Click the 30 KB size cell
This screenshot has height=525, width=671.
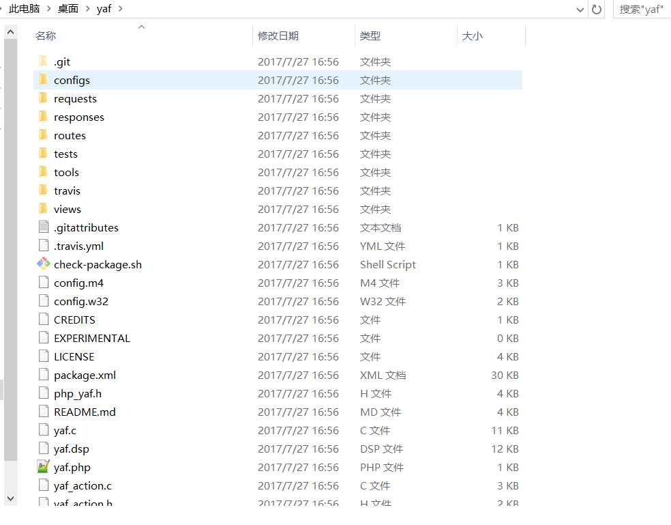tap(505, 375)
